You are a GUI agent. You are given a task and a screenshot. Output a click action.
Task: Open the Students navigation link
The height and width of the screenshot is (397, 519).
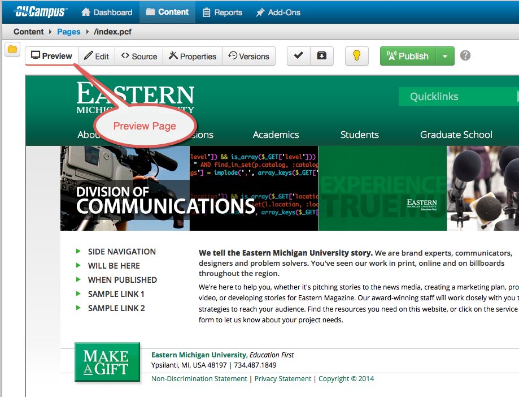(360, 135)
